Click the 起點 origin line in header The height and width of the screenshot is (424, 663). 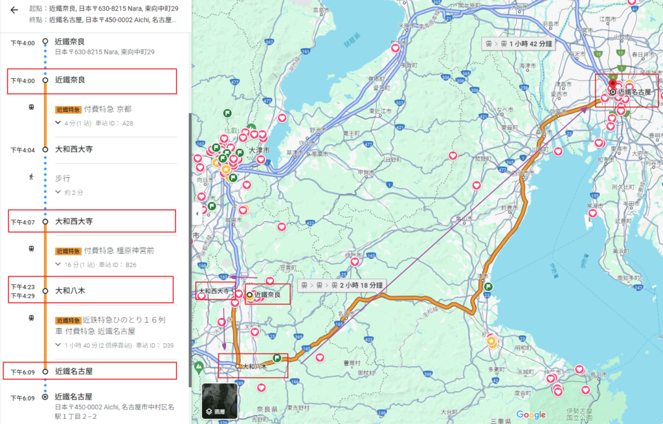click(x=104, y=8)
